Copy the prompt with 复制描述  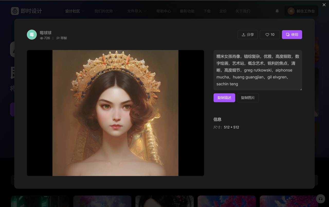(x=224, y=98)
